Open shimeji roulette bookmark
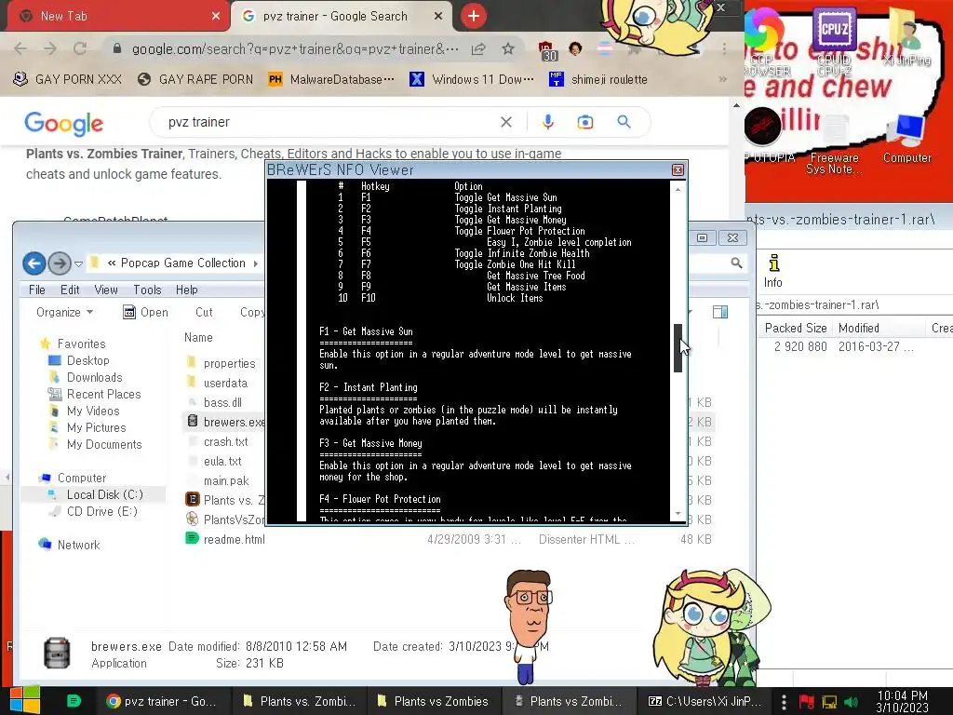Screen dimensions: 953x715 pos(598,79)
